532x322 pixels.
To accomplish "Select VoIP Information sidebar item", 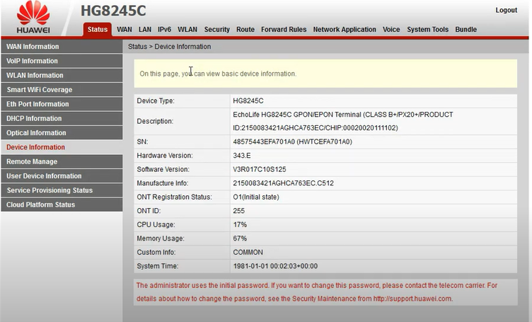I will (x=33, y=61).
